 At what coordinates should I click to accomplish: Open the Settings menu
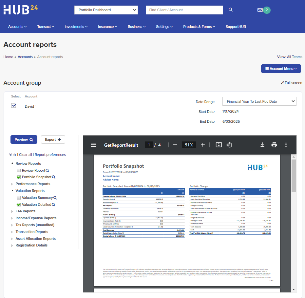(x=164, y=27)
